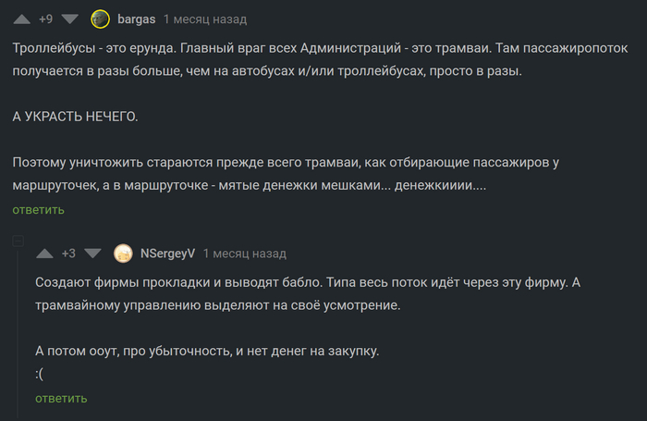Open NSergeyV avatar image

[123, 254]
